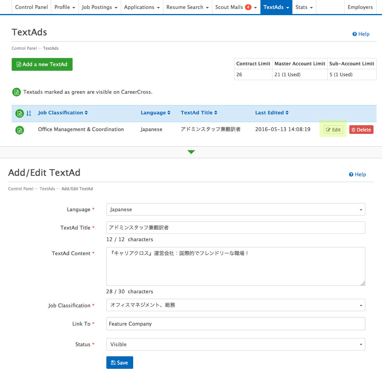Open the Stats navigation menu
This screenshot has width=382, height=382.
[x=304, y=7]
